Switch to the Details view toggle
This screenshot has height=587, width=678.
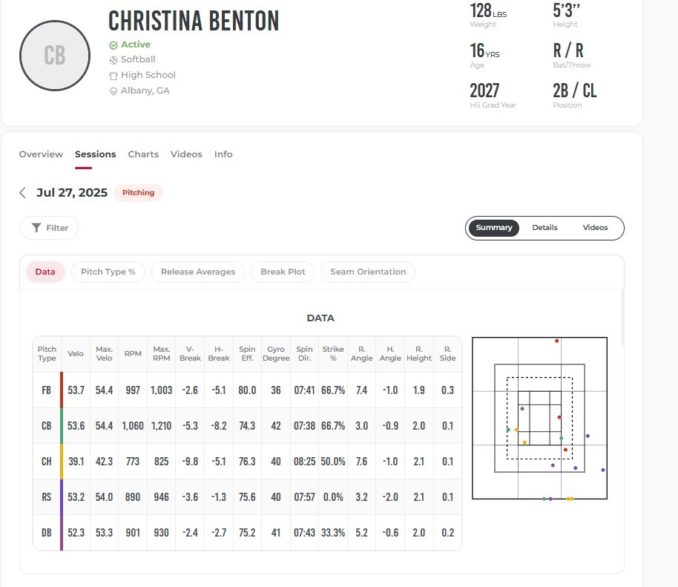544,228
